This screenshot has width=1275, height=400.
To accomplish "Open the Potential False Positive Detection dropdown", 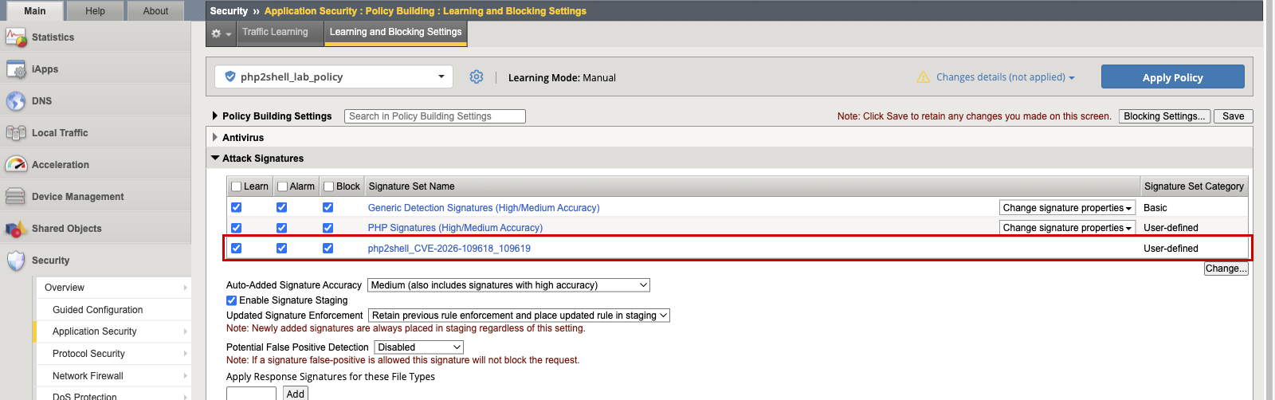I will (x=418, y=347).
